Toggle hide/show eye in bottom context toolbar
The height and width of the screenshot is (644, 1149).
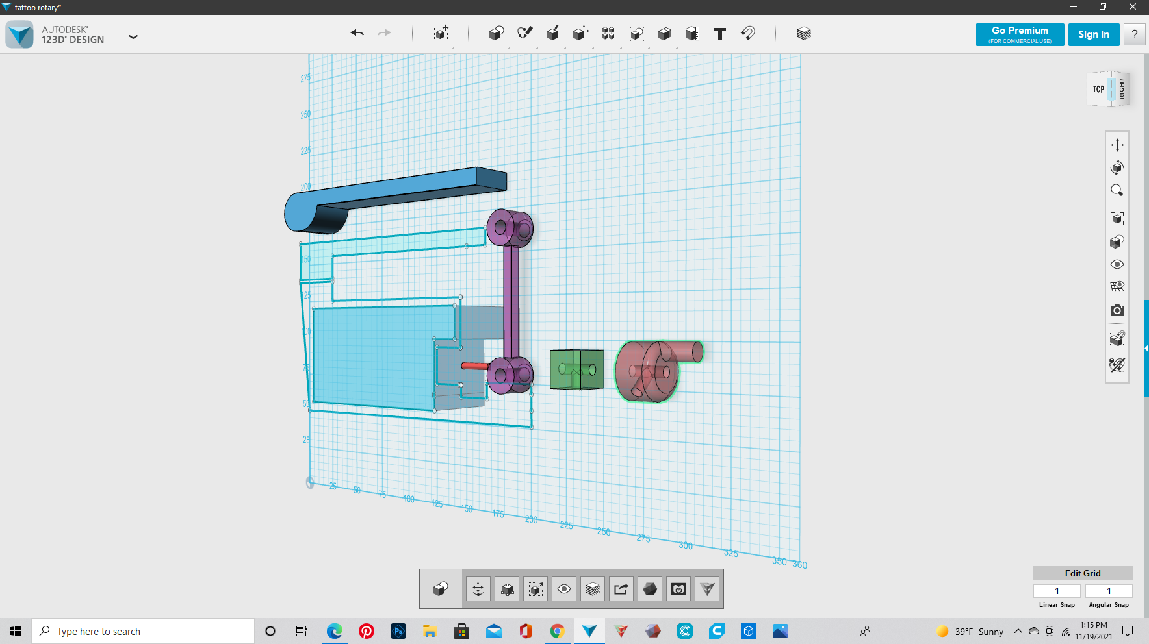564,589
